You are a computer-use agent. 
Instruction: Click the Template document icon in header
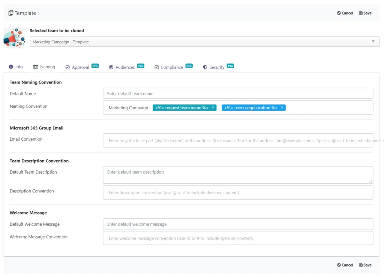(x=11, y=13)
